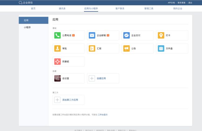This screenshot has width=202, height=131.
Task: Follow the 工作台显示 link
Action: (x=103, y=115)
